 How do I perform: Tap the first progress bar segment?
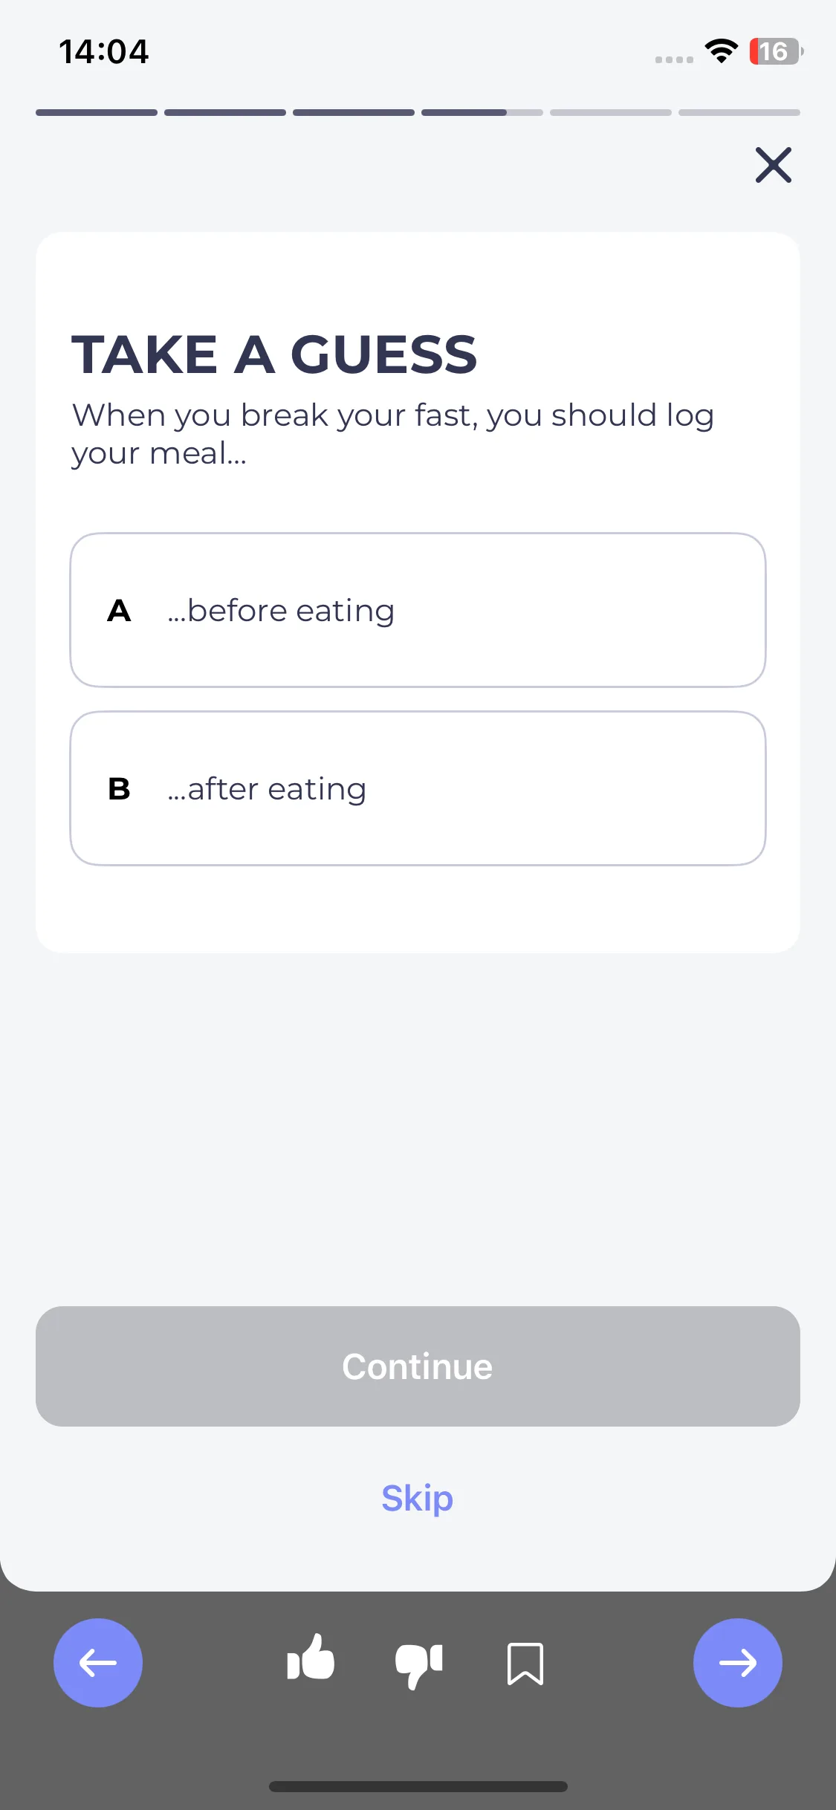click(x=97, y=113)
